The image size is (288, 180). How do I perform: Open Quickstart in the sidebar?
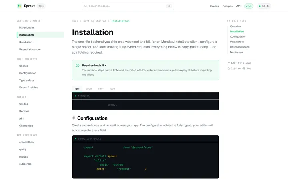[40, 42]
